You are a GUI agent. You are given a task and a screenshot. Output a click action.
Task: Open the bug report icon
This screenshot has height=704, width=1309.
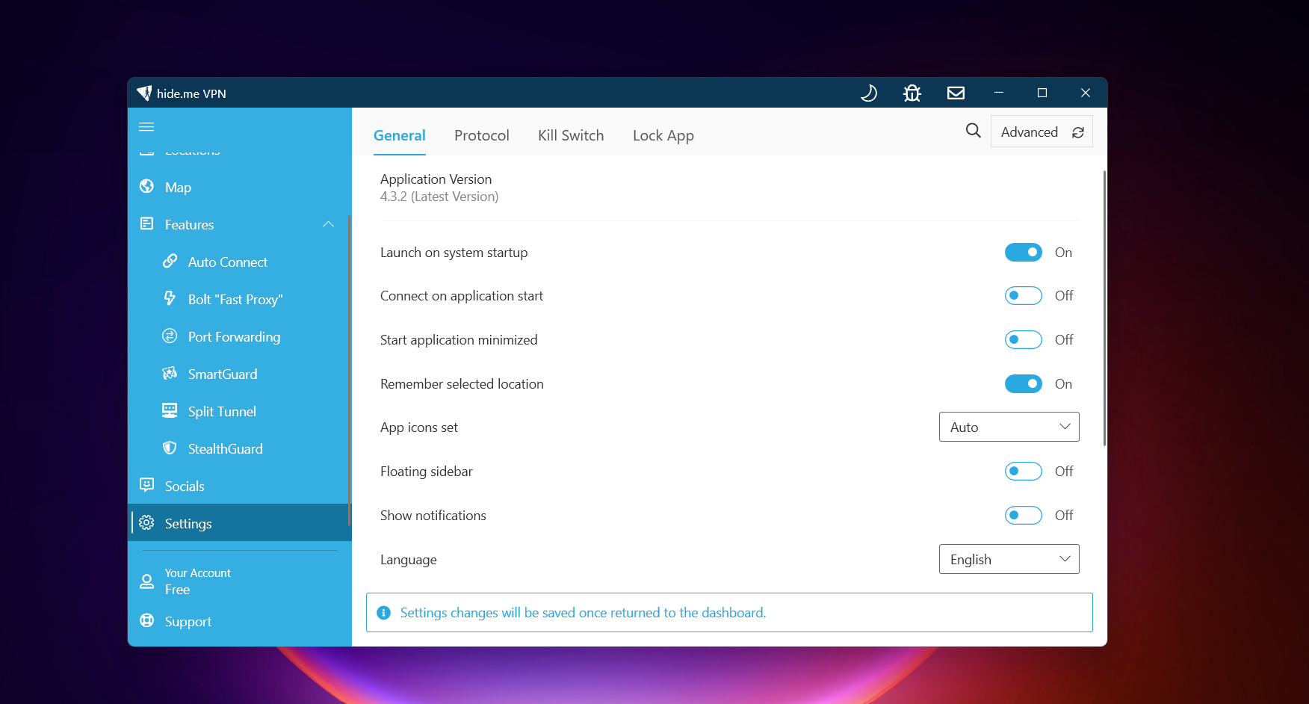912,93
